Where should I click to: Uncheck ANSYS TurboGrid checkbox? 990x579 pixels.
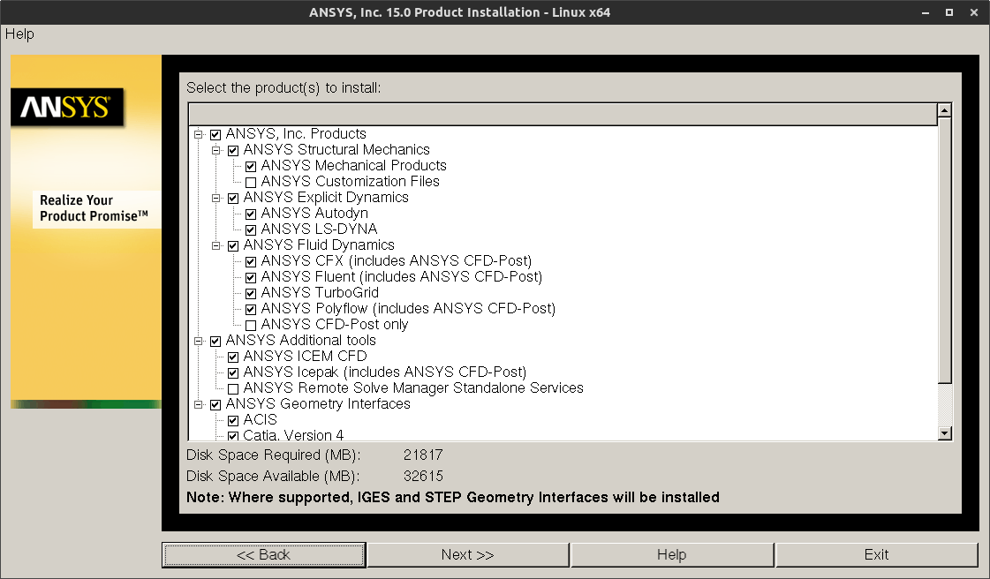(x=251, y=293)
